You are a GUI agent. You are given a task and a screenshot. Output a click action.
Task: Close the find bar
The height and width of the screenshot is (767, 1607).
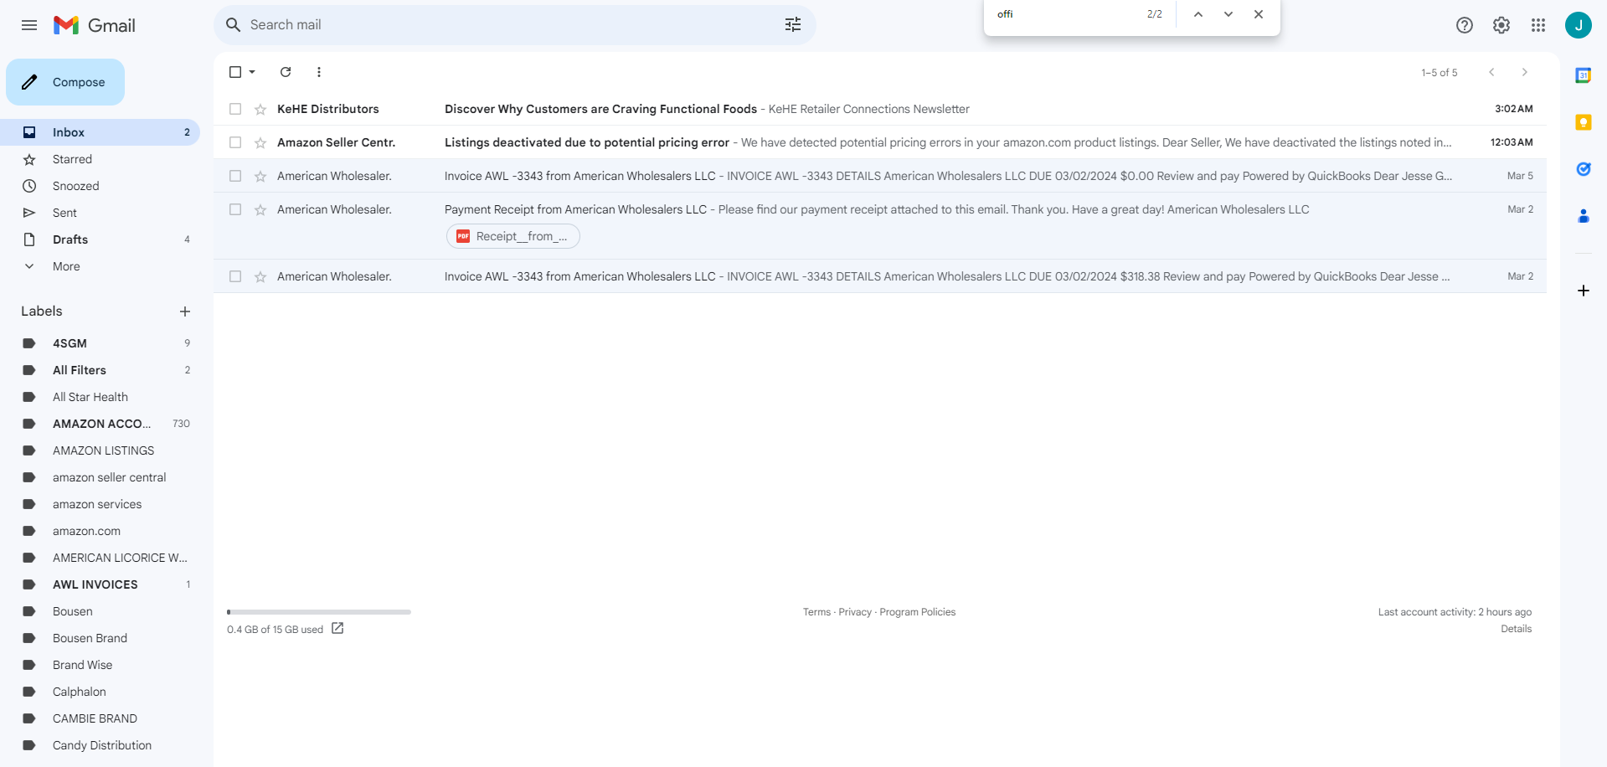pos(1259,14)
